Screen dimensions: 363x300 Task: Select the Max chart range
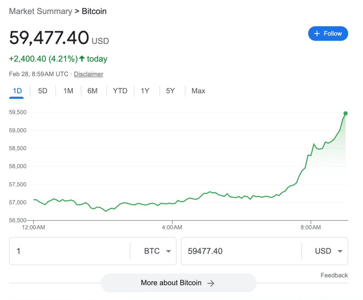[198, 91]
